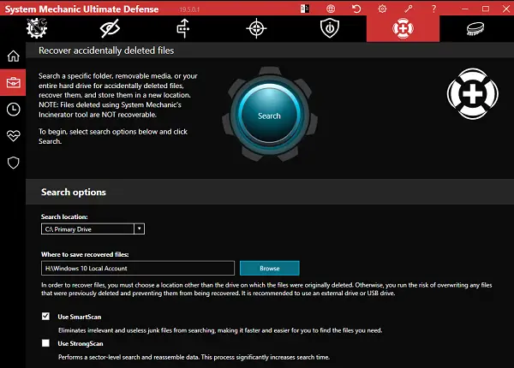This screenshot has width=514, height=368.
Task: Open settings gear in title bar
Action: coord(382,9)
